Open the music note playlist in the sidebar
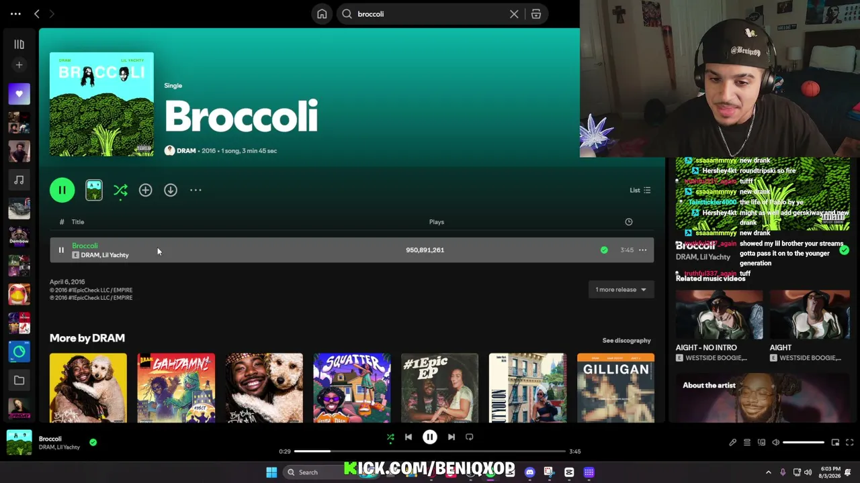 point(19,180)
